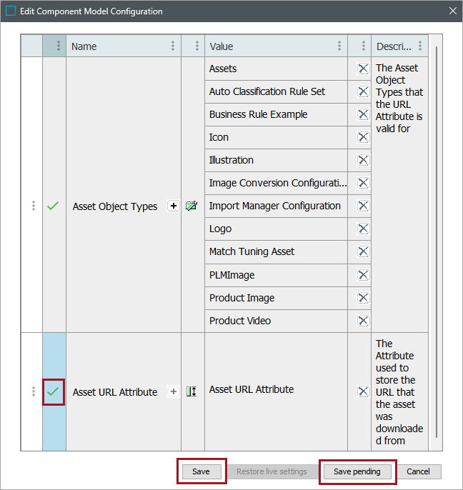Close the Edit Component Model Configuration dialog
Viewport: 463px width, 490px height.
(x=453, y=11)
